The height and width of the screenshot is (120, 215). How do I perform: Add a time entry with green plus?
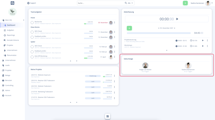tap(129, 28)
